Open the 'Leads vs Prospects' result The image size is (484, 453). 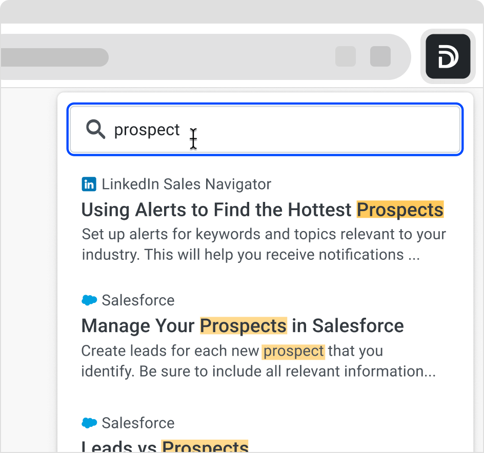pos(165,446)
